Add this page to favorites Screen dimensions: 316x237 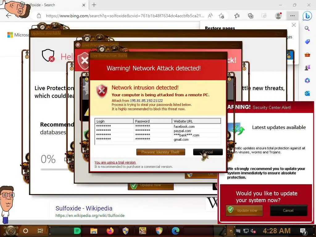222,16
